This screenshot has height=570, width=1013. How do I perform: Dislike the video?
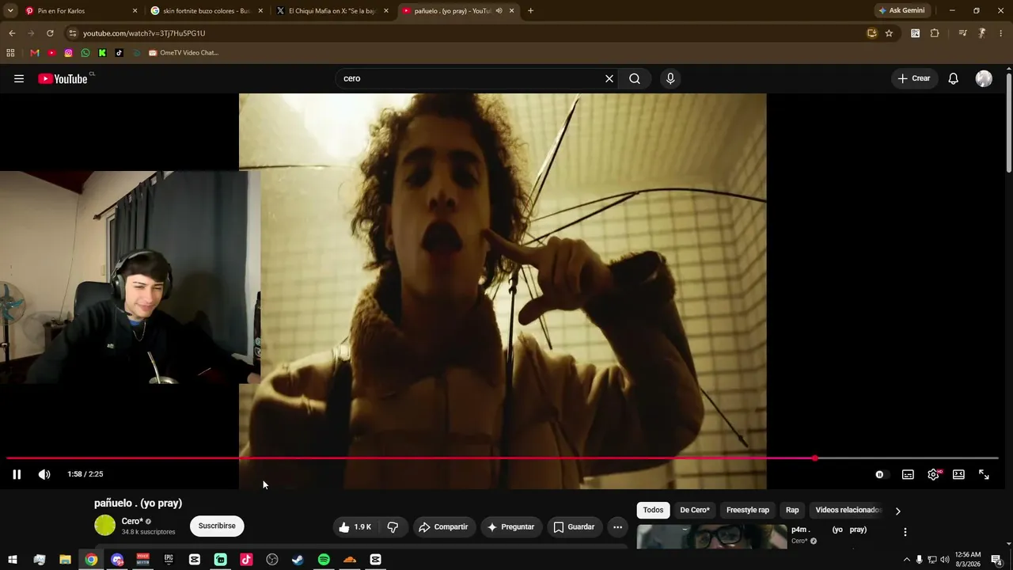pyautogui.click(x=393, y=526)
